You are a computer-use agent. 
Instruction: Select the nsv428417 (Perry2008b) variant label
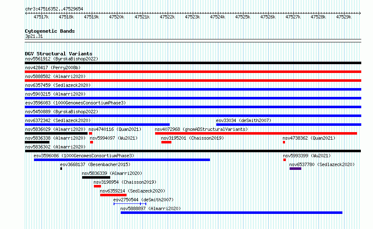53,68
